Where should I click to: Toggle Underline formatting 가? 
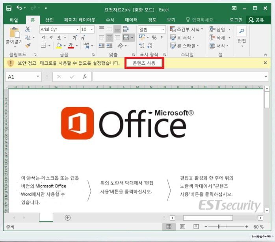(59, 37)
